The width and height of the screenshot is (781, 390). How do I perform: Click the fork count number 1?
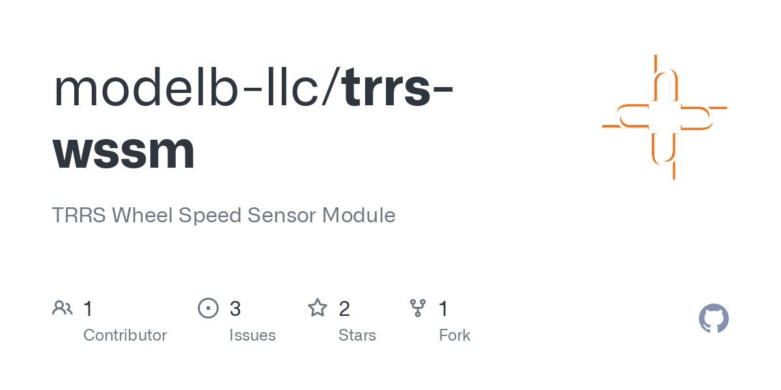[x=444, y=309]
